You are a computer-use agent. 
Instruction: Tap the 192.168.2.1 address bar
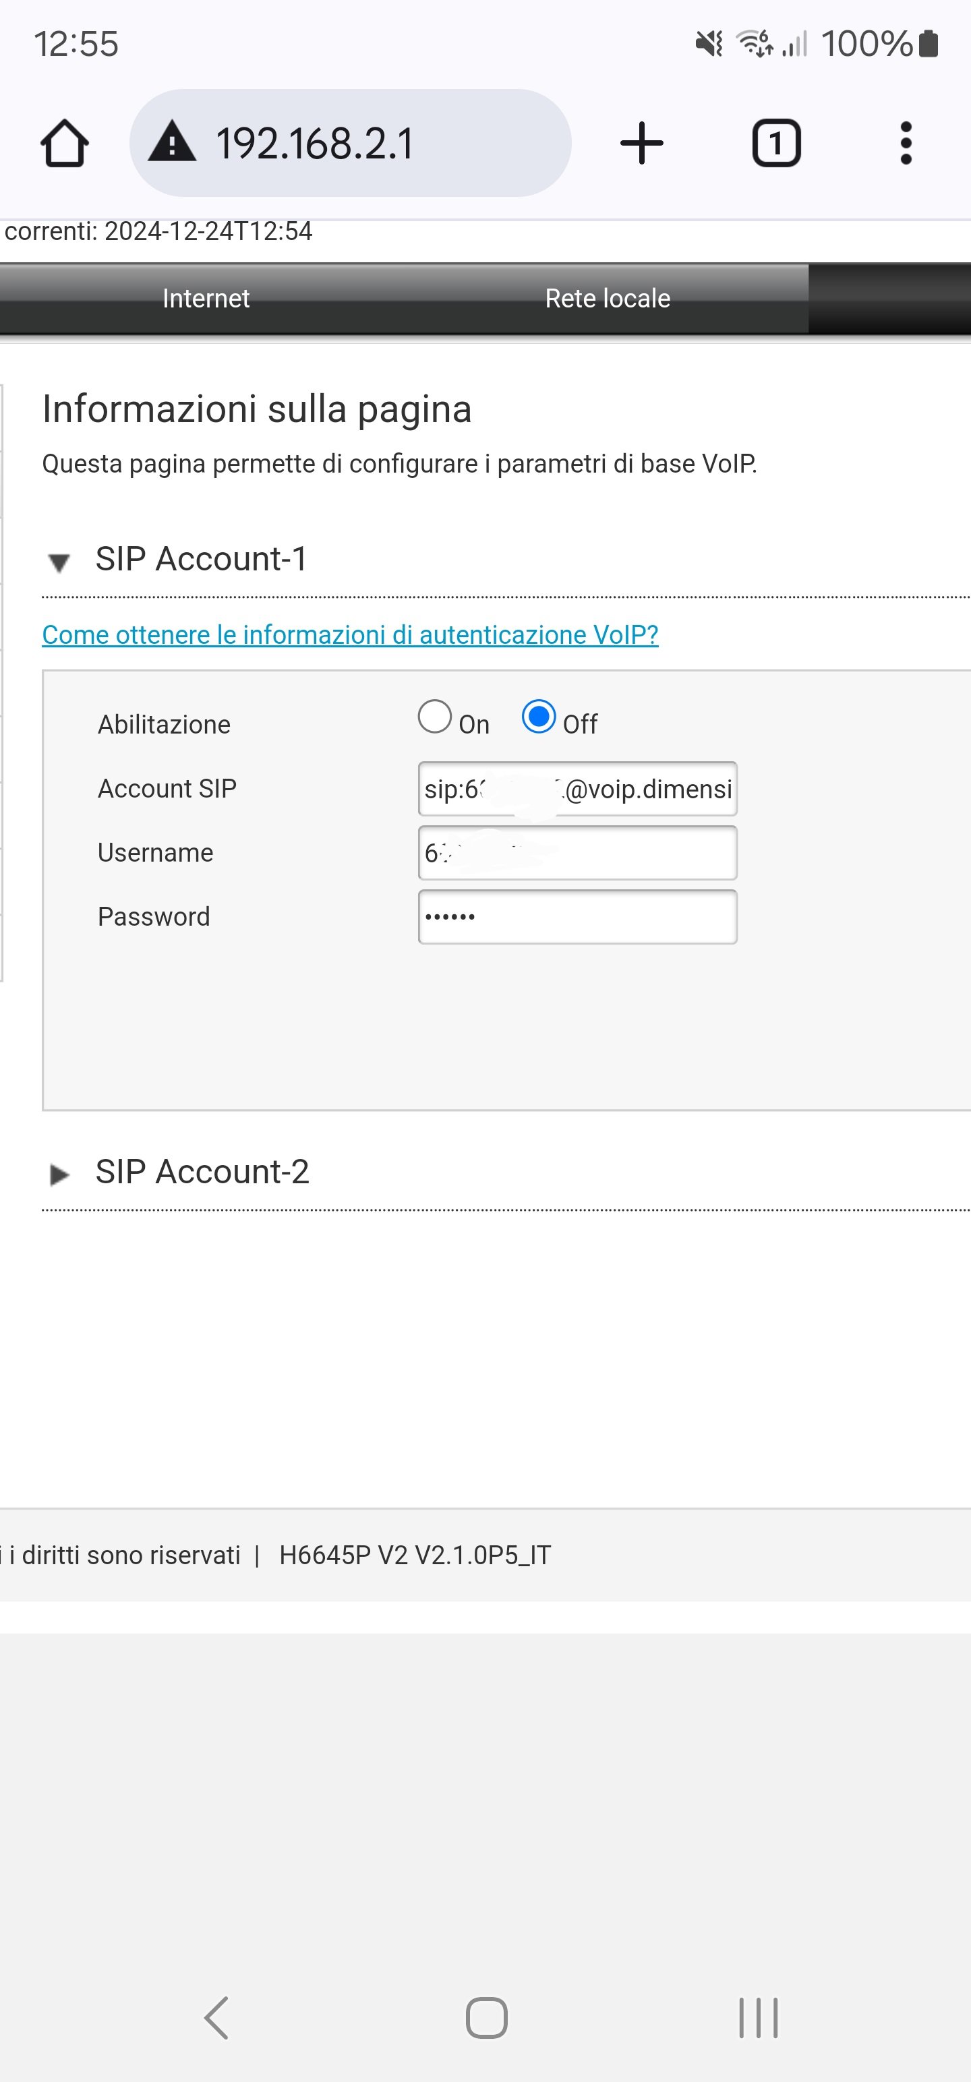pos(350,143)
